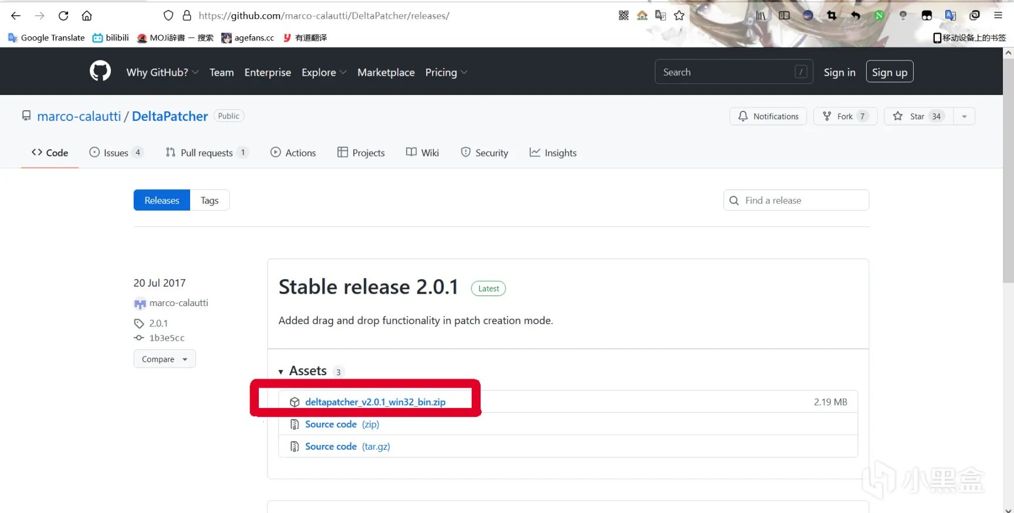Go back using the back arrow
This screenshot has height=513, width=1014.
(16, 16)
